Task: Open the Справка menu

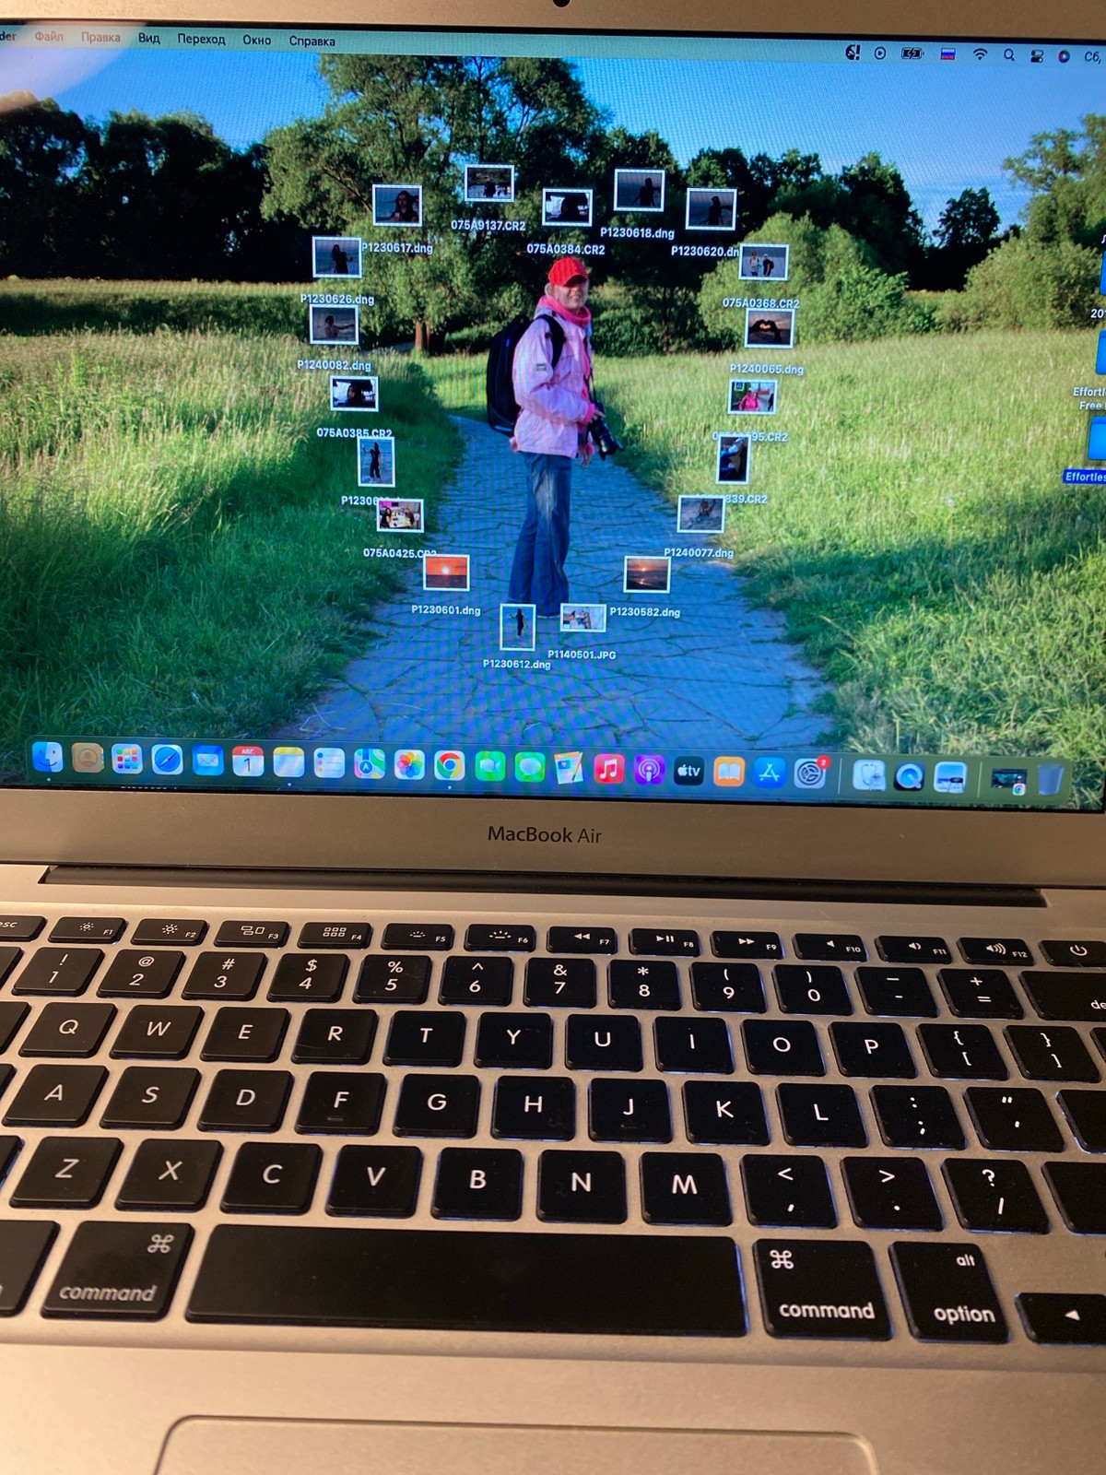Action: 312,41
